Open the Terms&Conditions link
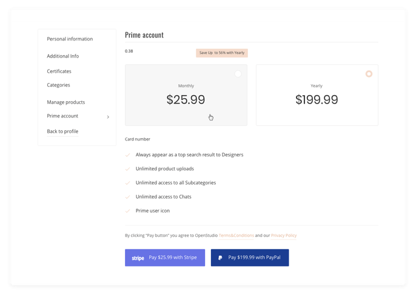The height and width of the screenshot is (298, 416). tap(236, 236)
